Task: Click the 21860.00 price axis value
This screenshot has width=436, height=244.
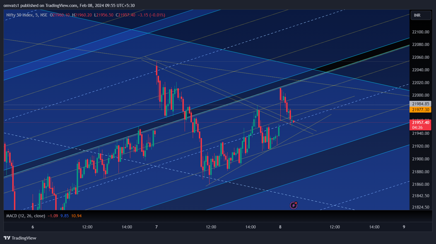Action: click(421, 184)
